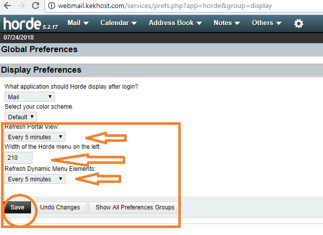Open the Horde settings gear icon
This screenshot has width=323, height=235.
point(298,24)
